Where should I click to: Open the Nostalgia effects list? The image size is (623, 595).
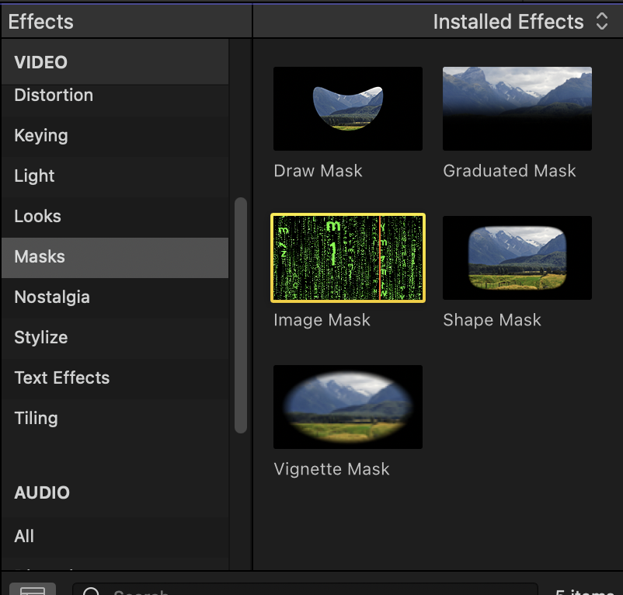tap(52, 297)
